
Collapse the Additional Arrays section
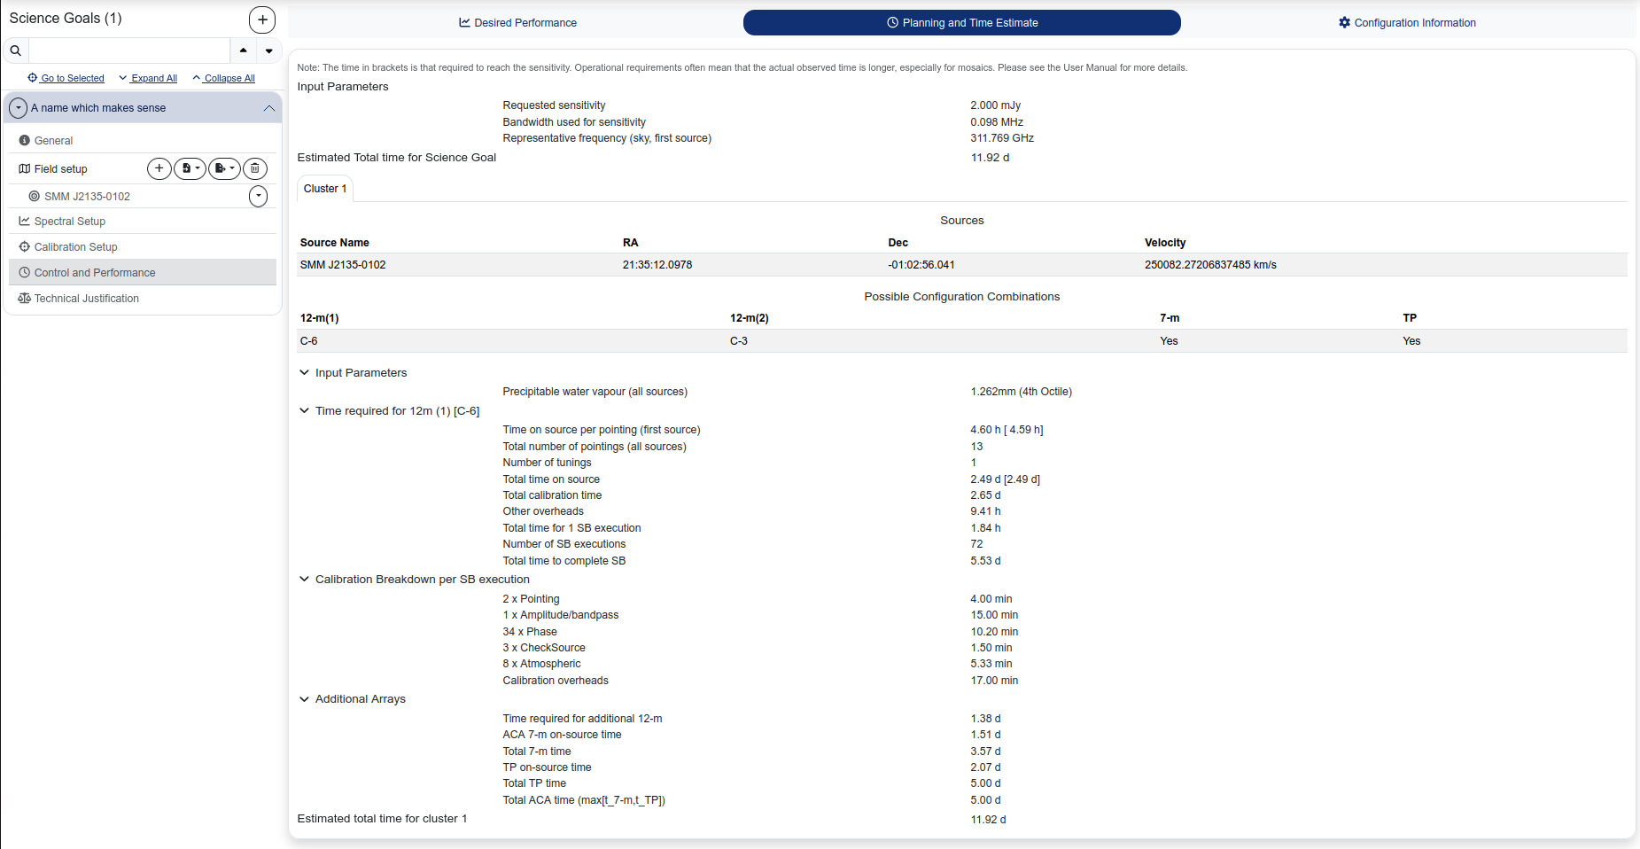point(305,699)
